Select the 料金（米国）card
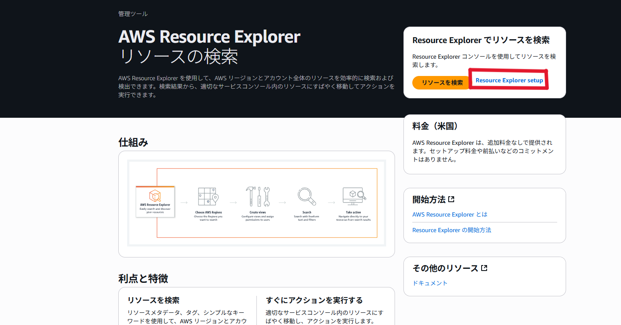Screen dimensions: 621x325 coord(485,144)
